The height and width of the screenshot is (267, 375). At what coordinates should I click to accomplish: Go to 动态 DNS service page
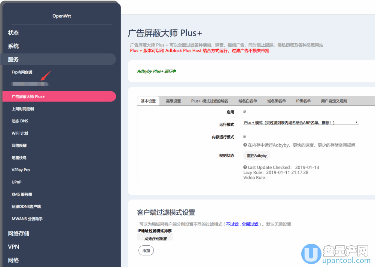point(20,121)
